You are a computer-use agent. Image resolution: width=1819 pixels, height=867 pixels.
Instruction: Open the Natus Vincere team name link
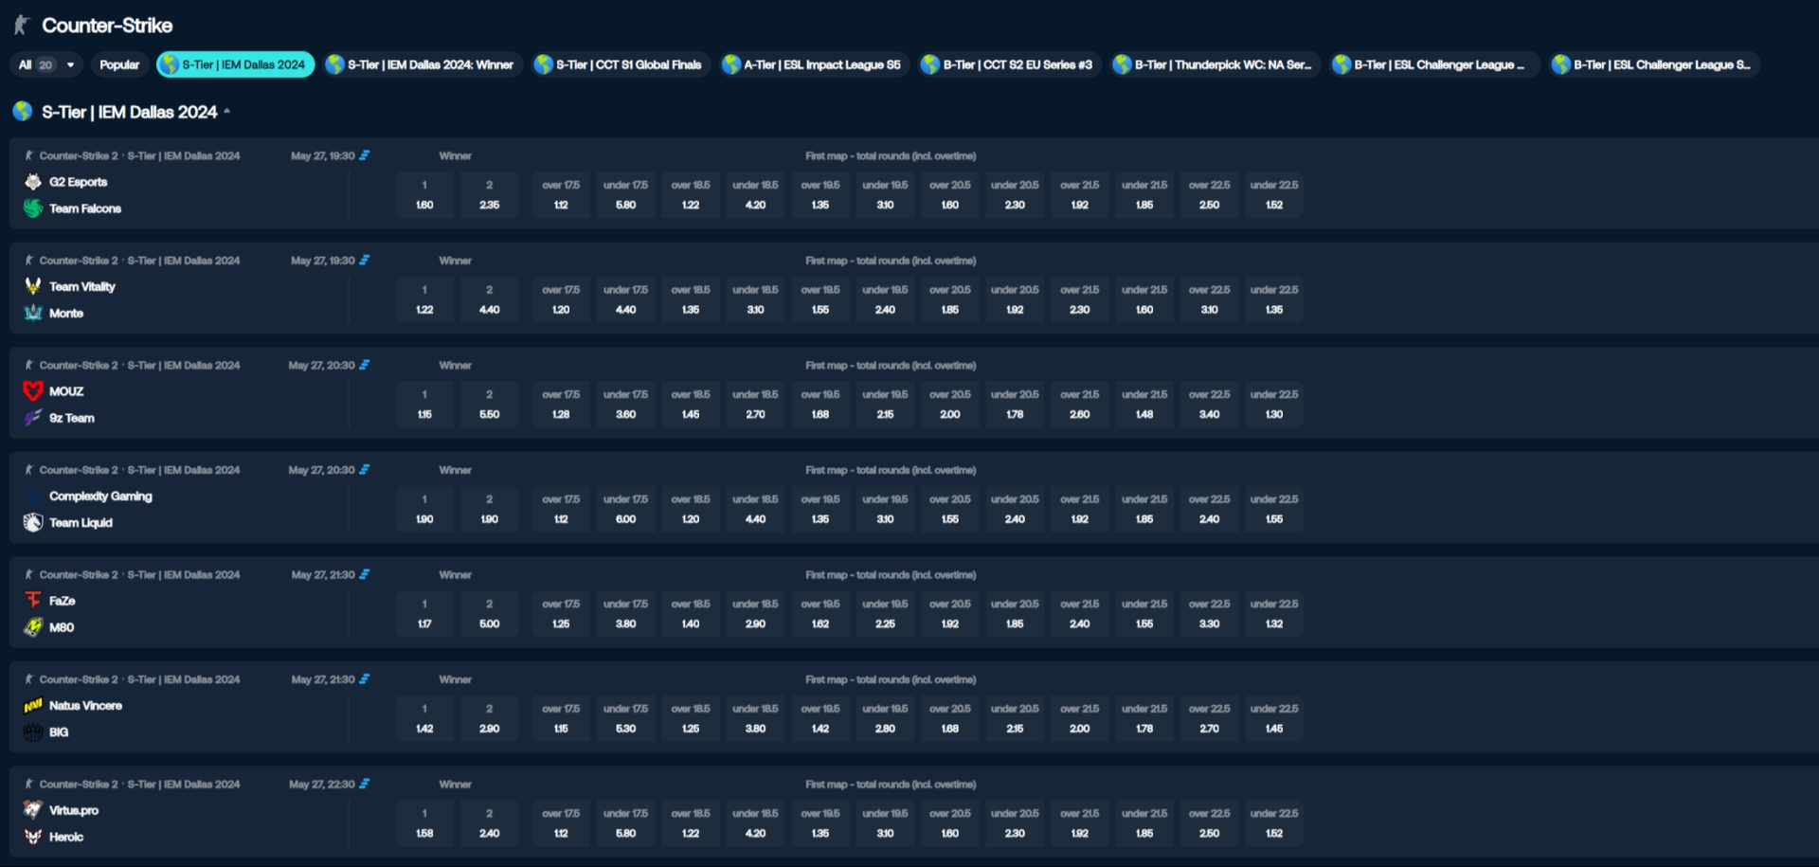(85, 706)
